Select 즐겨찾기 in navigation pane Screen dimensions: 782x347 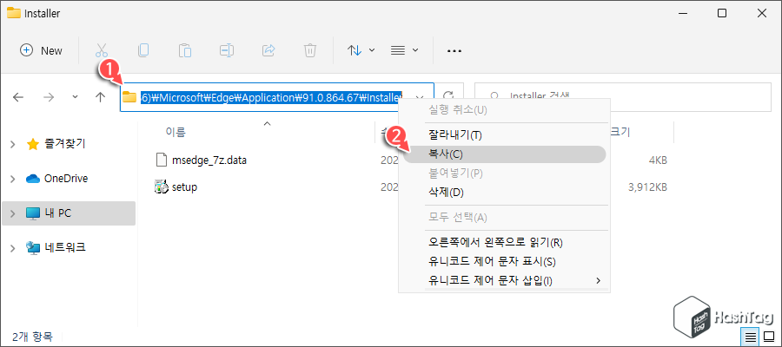pos(65,144)
